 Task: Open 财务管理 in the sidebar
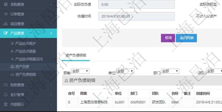pos(28,85)
